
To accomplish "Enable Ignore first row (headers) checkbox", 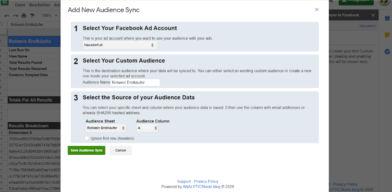I will (x=87, y=138).
